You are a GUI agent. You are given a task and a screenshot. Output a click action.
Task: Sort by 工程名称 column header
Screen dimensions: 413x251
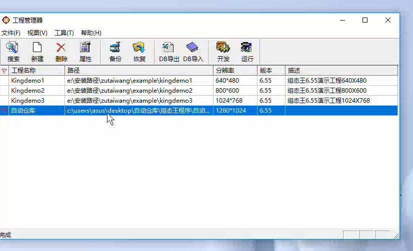point(37,71)
